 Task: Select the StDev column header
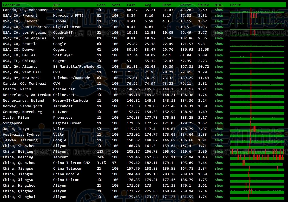click(x=203, y=5)
